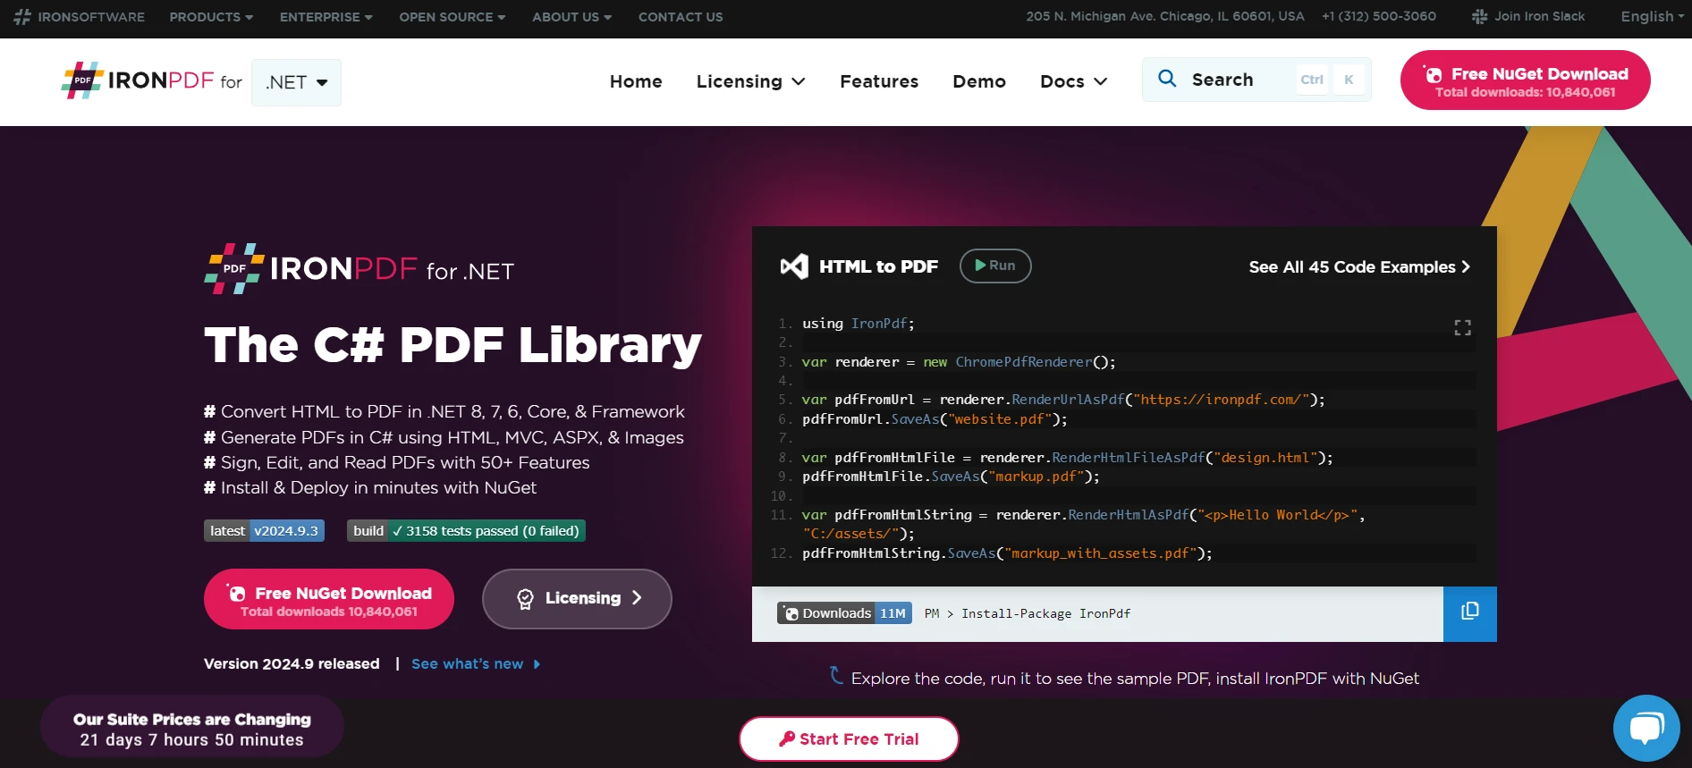Open the live chat bubble

1645,728
